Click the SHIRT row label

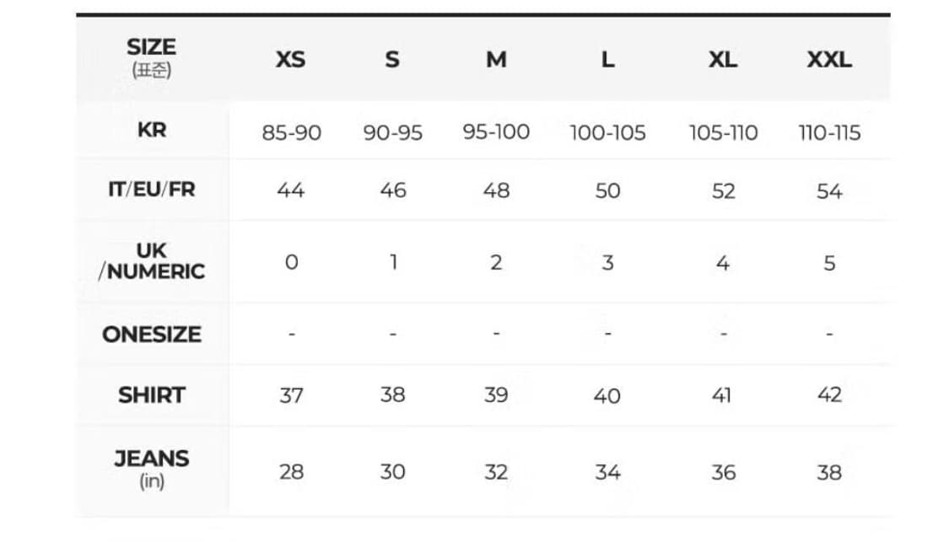pyautogui.click(x=152, y=394)
